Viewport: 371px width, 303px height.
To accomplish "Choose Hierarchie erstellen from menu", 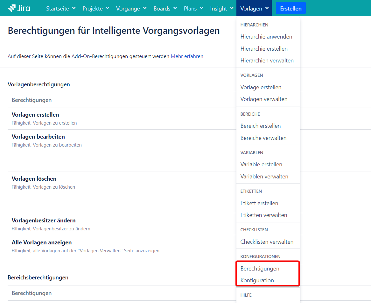I will [264, 49].
